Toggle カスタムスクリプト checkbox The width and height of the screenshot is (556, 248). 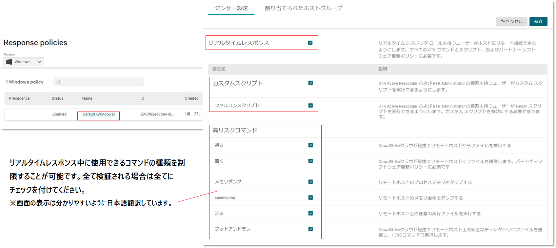click(310, 83)
